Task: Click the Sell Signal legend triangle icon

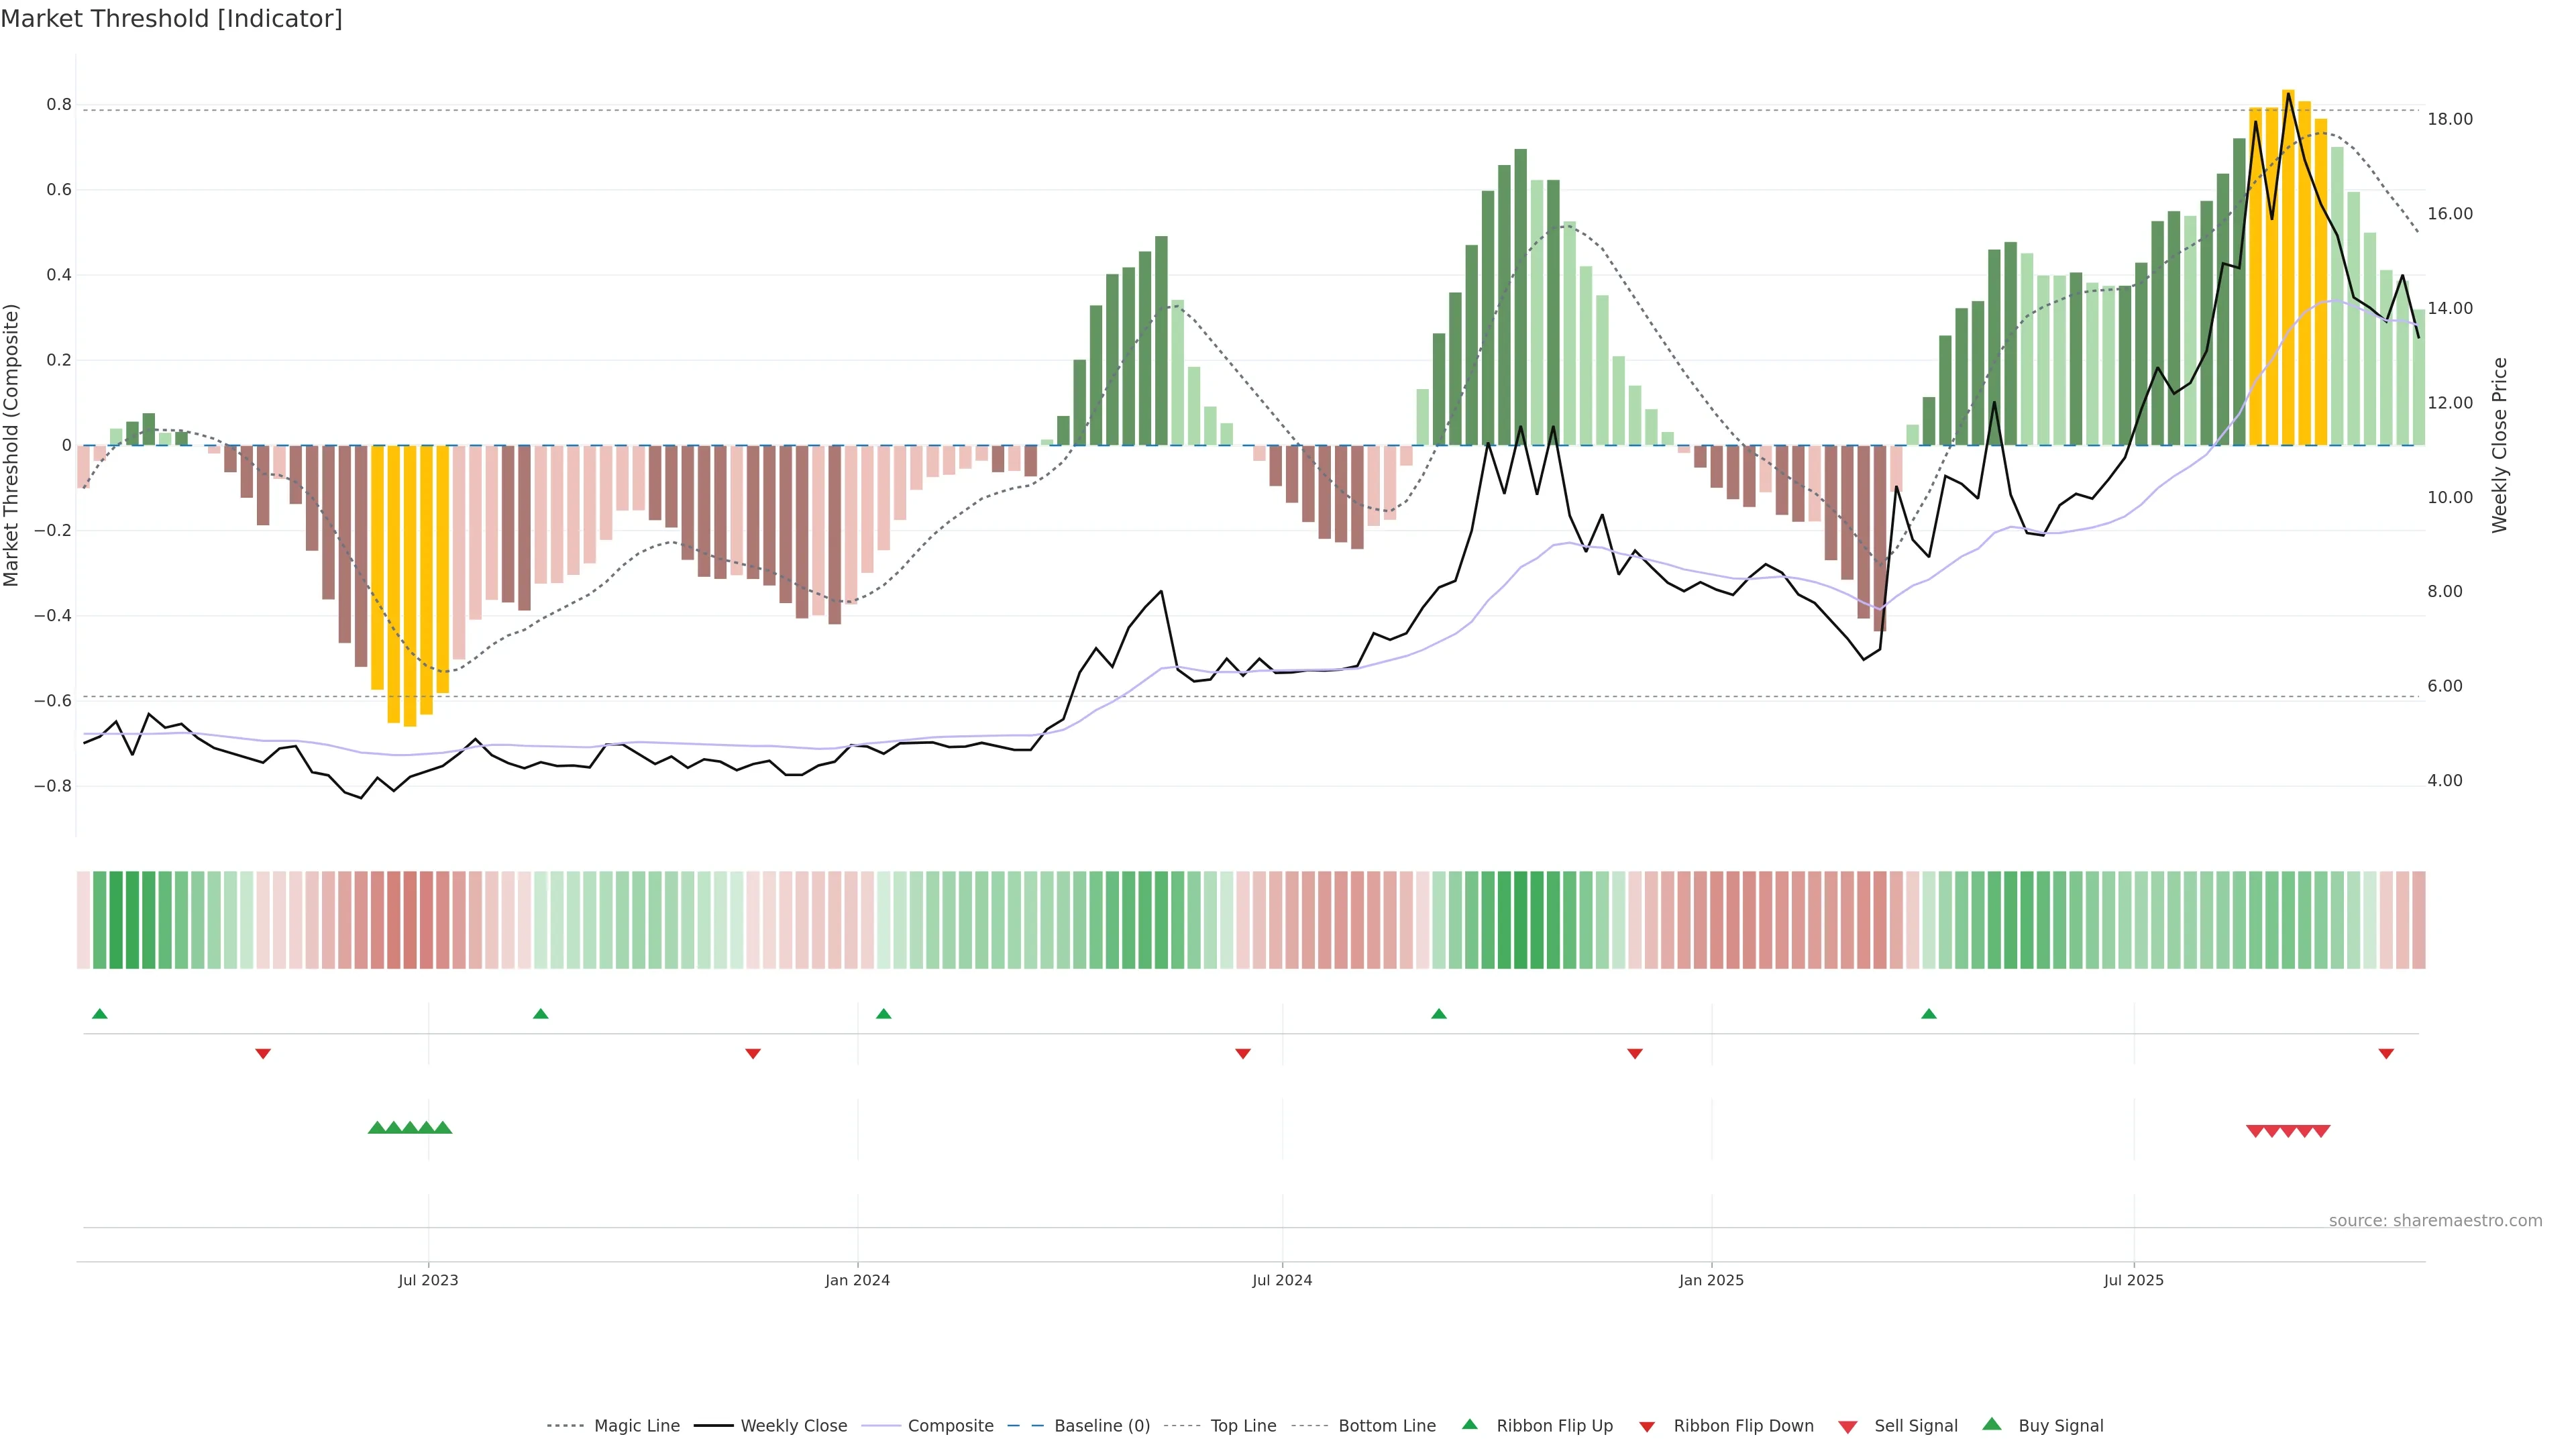Action: pyautogui.click(x=1848, y=1426)
